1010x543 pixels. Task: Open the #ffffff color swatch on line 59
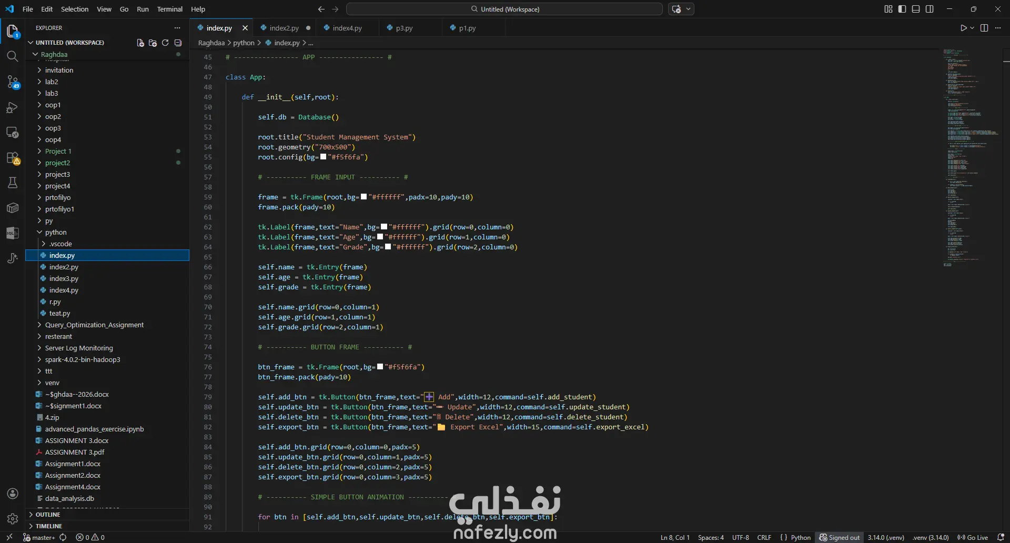[x=363, y=197]
